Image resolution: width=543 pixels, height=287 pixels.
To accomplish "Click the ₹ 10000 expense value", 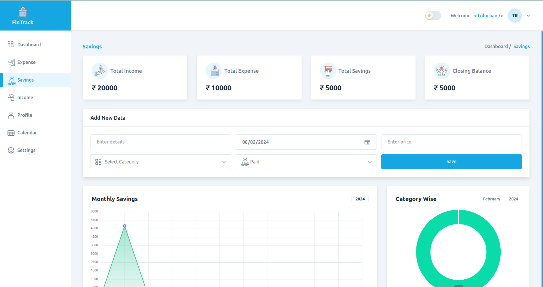I will coord(218,88).
